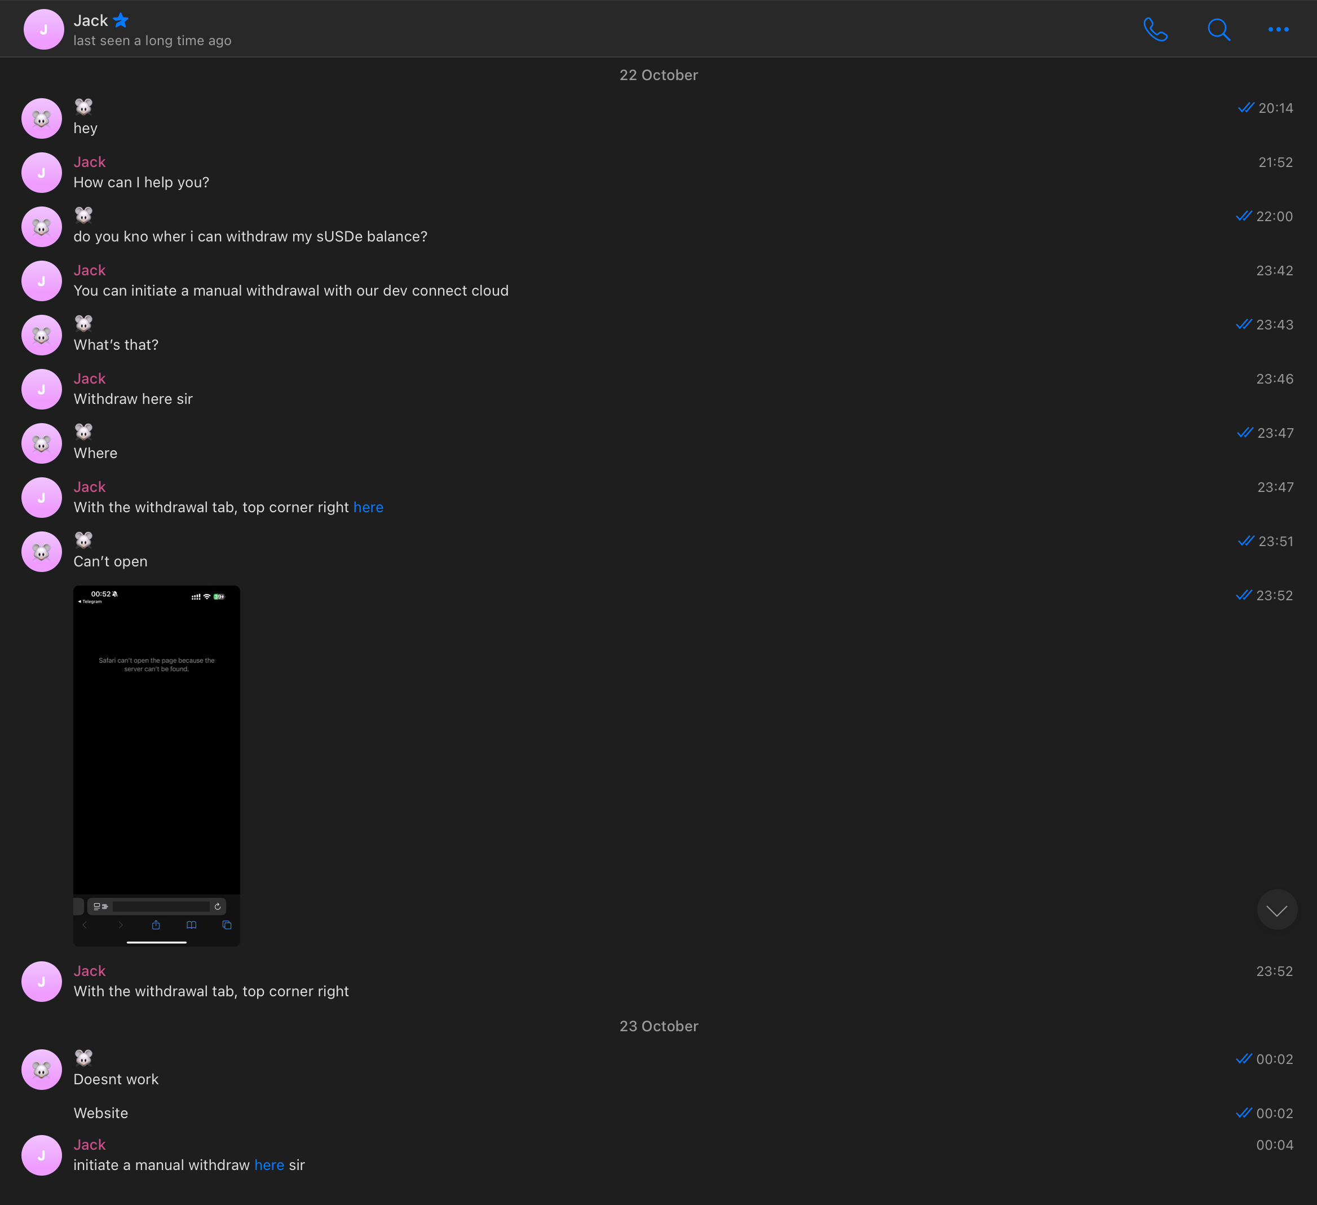This screenshot has width=1317, height=1205.
Task: Click 'here' link in manual withdraw message
Action: coord(268,1165)
